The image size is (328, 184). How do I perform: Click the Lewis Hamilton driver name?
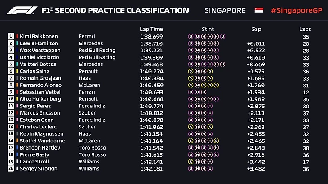coord(39,43)
